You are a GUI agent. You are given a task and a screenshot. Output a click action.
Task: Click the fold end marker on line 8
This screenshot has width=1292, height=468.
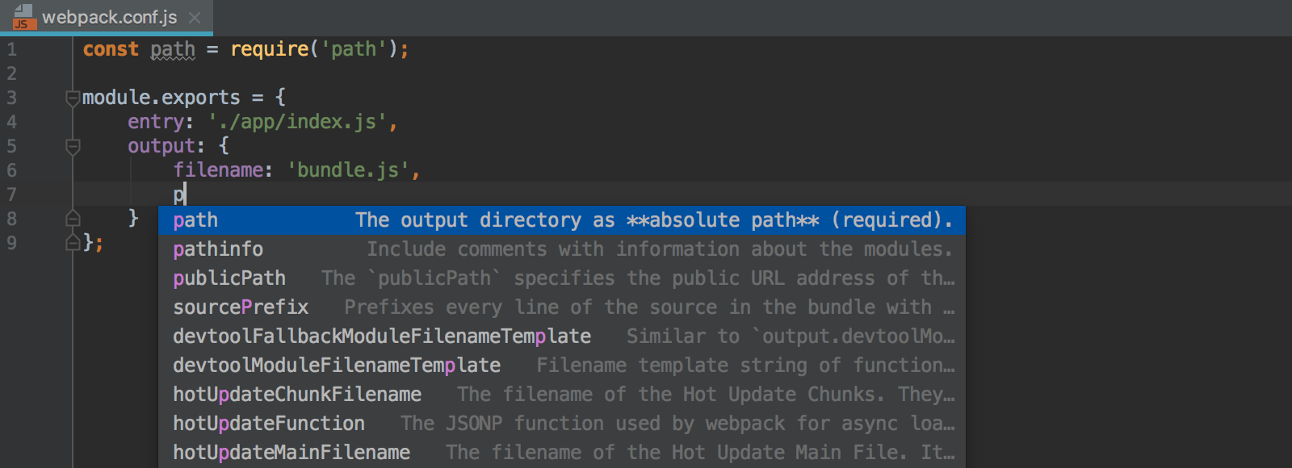73,219
